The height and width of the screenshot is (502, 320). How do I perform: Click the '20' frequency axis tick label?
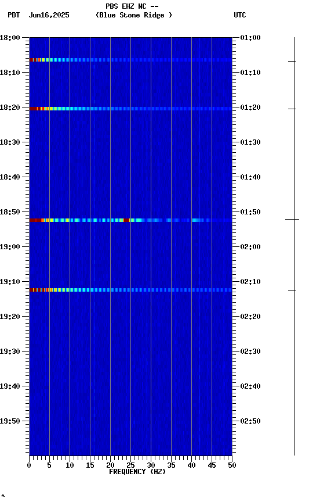click(110, 465)
